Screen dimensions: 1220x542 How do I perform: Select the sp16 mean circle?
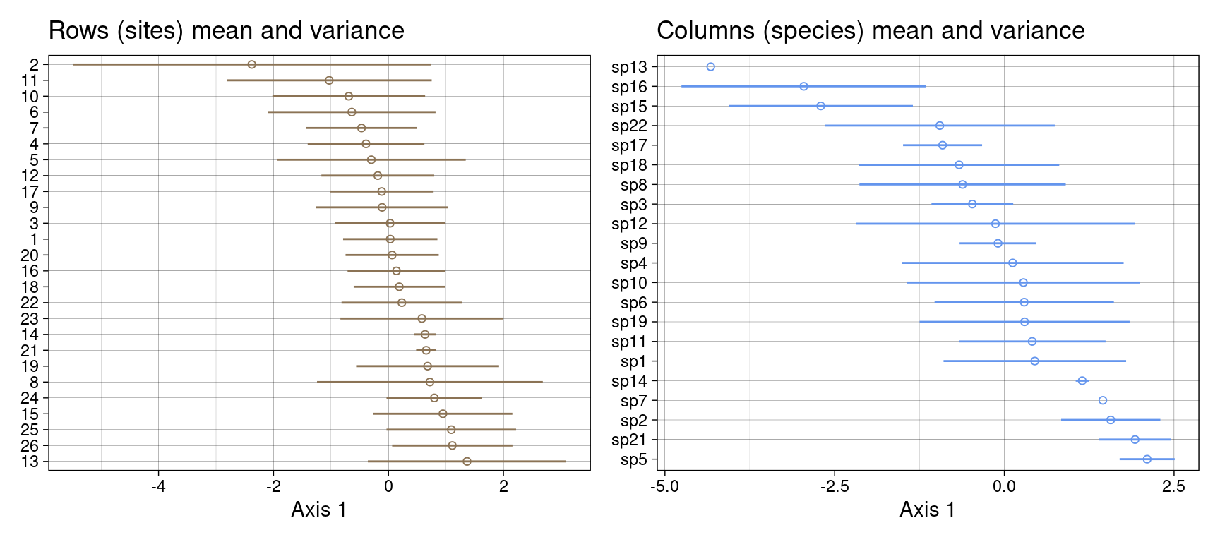pyautogui.click(x=803, y=87)
